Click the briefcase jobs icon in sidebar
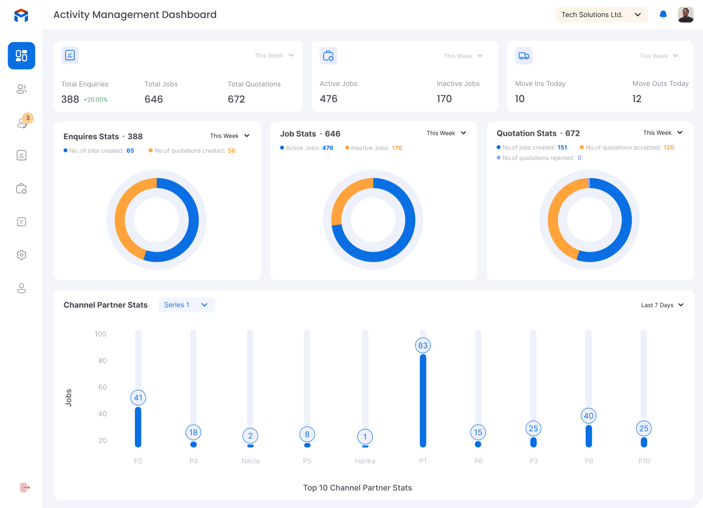The image size is (703, 508). pos(21,188)
